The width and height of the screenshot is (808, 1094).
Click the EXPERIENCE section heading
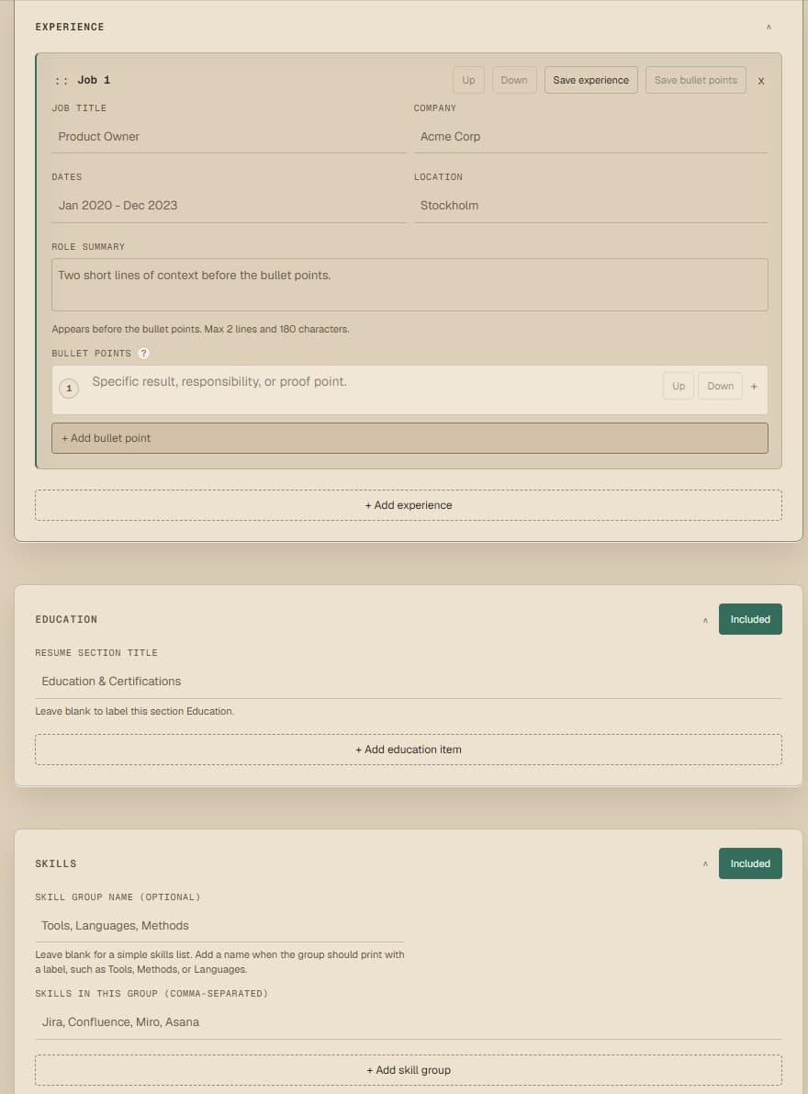[70, 28]
